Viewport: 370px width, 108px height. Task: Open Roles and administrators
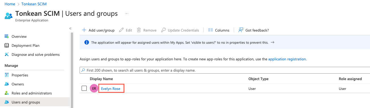(x=32, y=93)
